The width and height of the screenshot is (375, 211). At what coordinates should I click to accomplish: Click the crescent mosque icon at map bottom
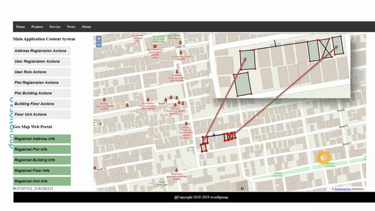coord(243,189)
